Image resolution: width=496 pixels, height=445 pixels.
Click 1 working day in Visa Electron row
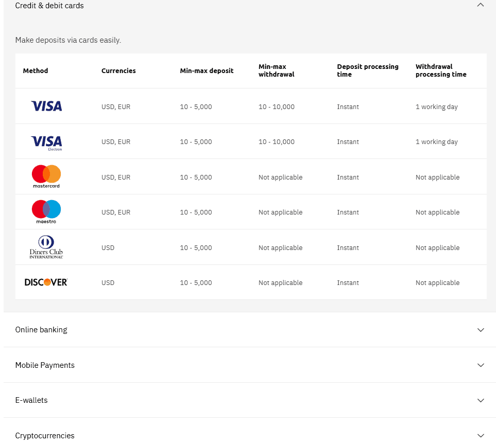437,142
